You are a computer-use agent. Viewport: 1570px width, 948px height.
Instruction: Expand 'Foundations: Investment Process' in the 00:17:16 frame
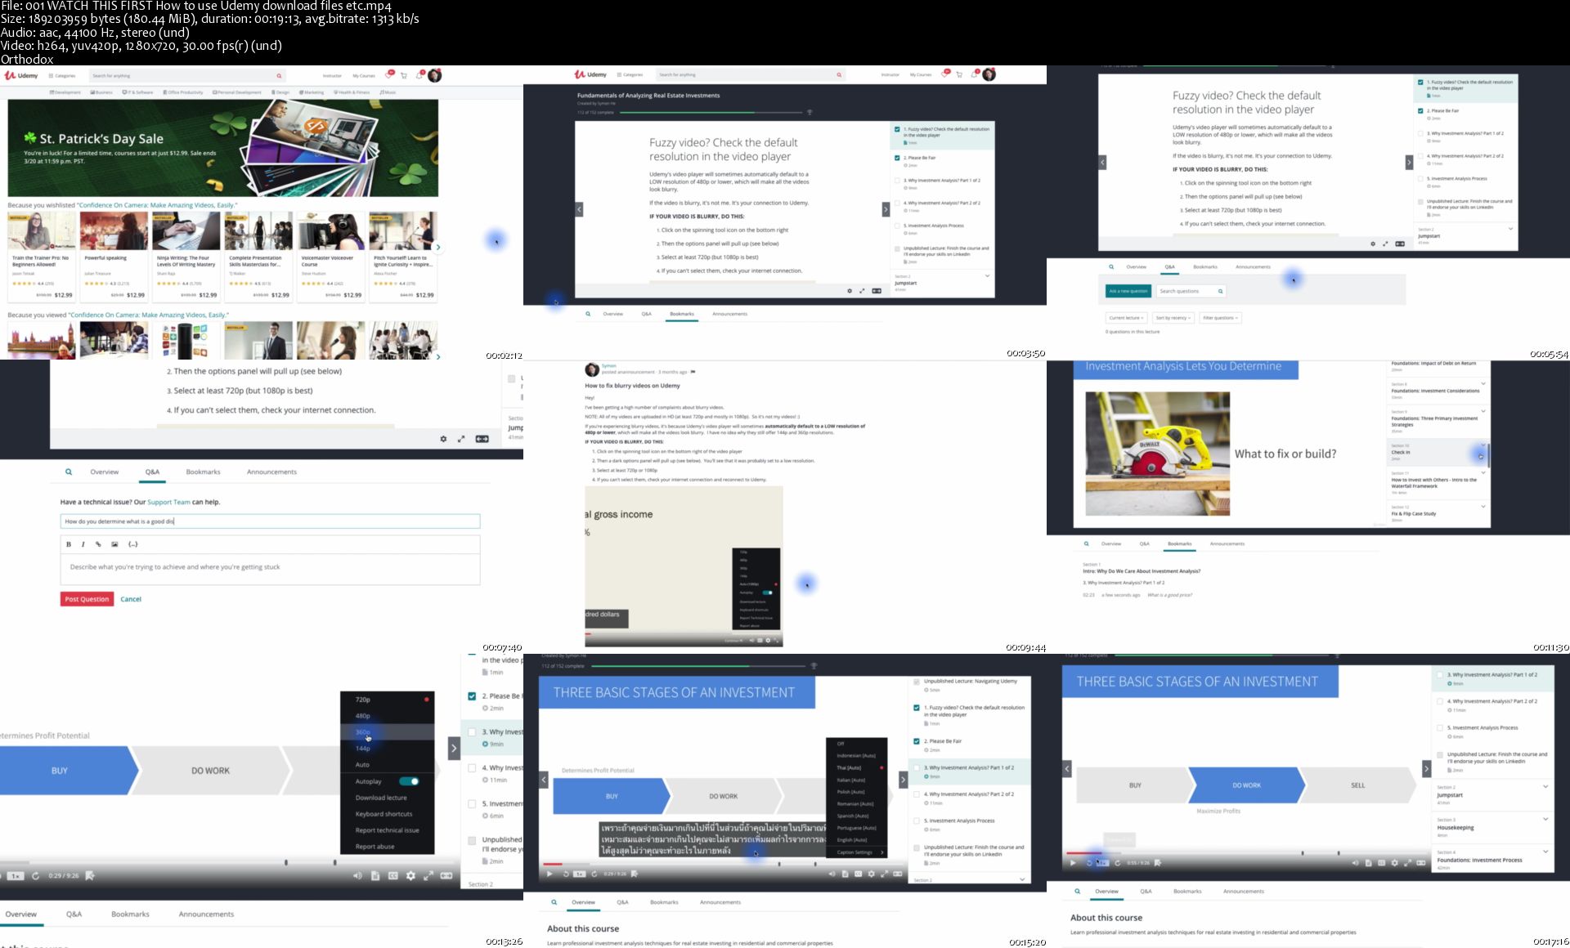(x=1545, y=852)
